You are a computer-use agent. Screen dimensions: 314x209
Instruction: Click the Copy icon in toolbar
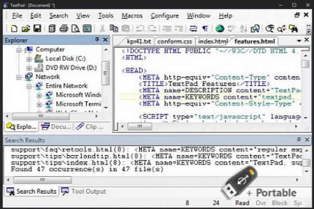click(114, 28)
